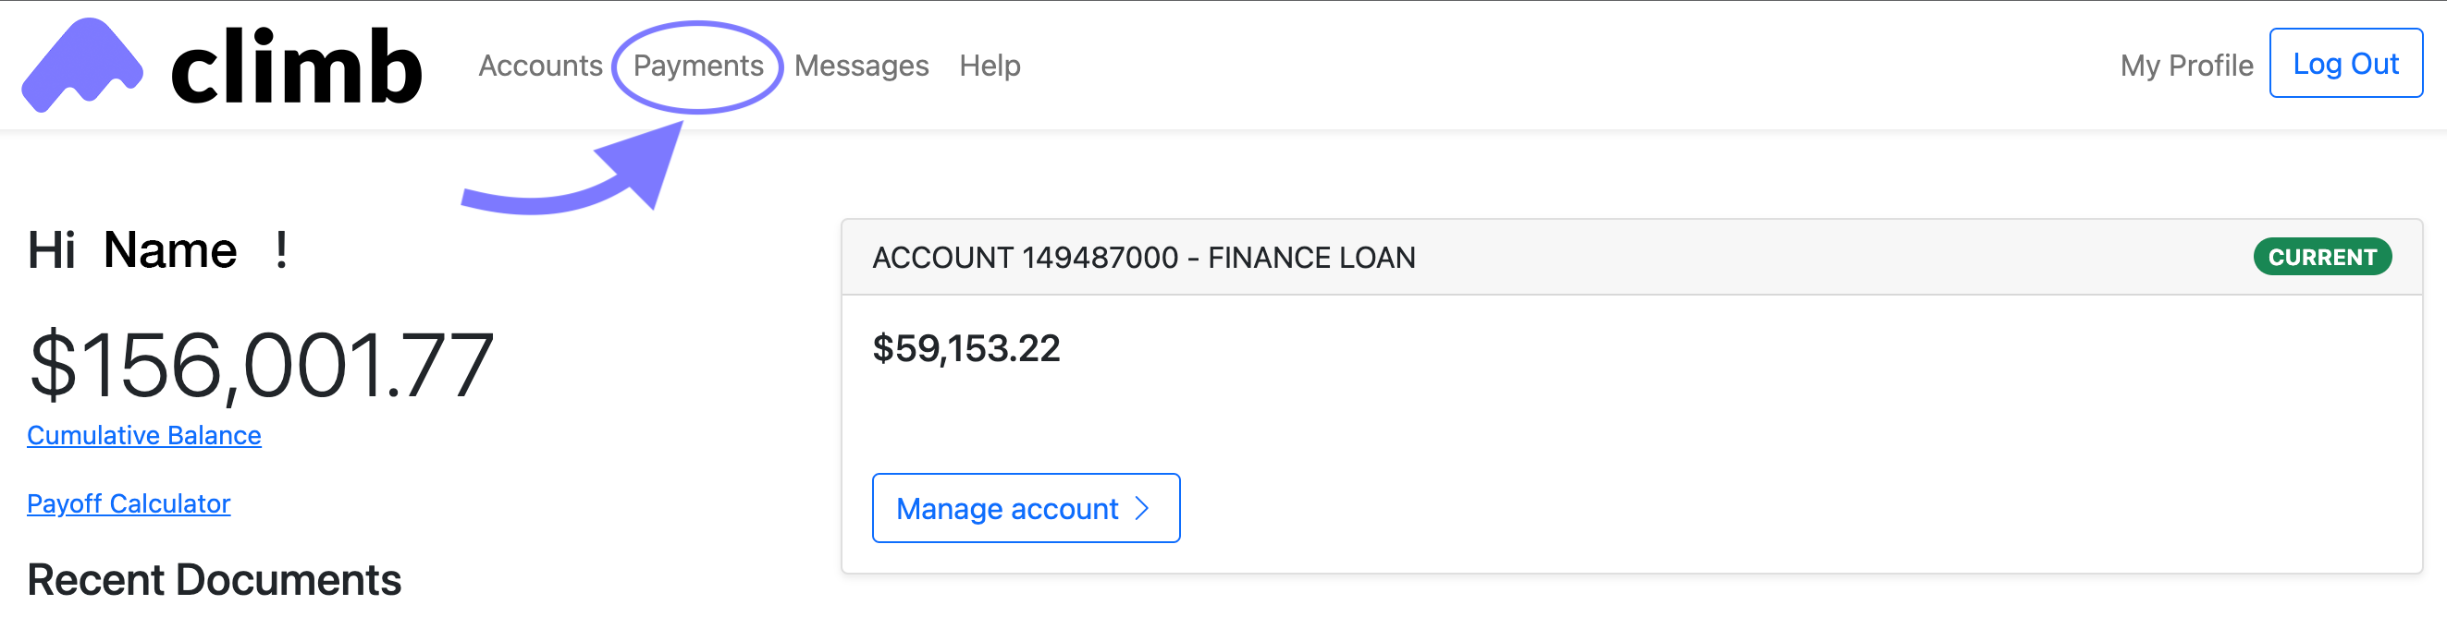Click the $156,001.77 total balance amount

tap(261, 366)
